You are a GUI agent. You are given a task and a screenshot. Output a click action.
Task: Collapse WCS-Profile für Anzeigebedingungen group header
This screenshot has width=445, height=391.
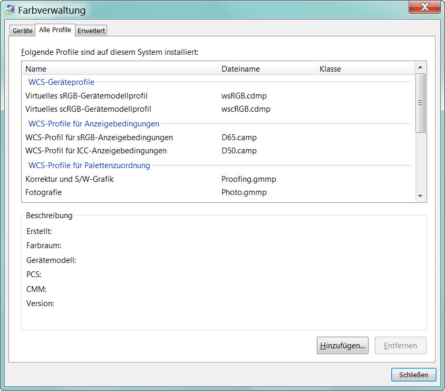click(x=93, y=124)
